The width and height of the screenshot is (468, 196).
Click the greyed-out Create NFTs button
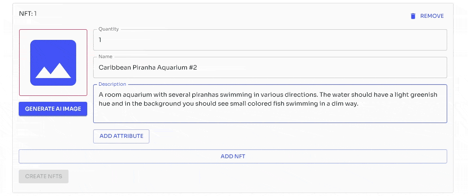43,176
